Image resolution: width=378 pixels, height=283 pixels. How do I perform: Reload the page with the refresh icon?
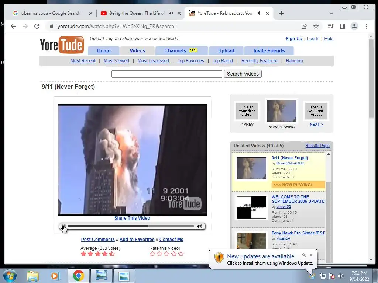(37, 26)
